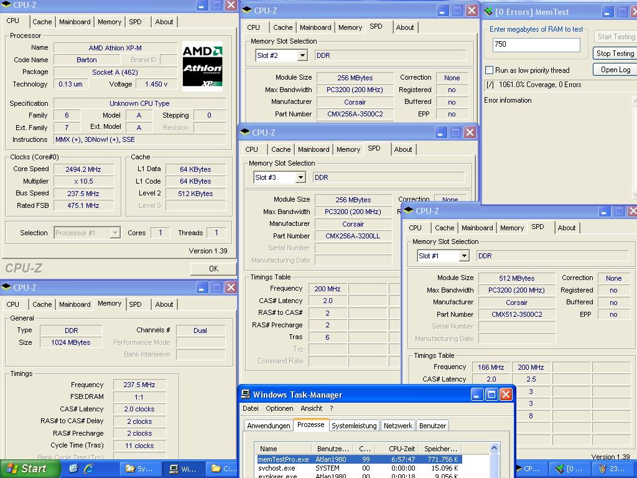
Task: Sort processes by the Name column header
Action: pyautogui.click(x=283, y=449)
